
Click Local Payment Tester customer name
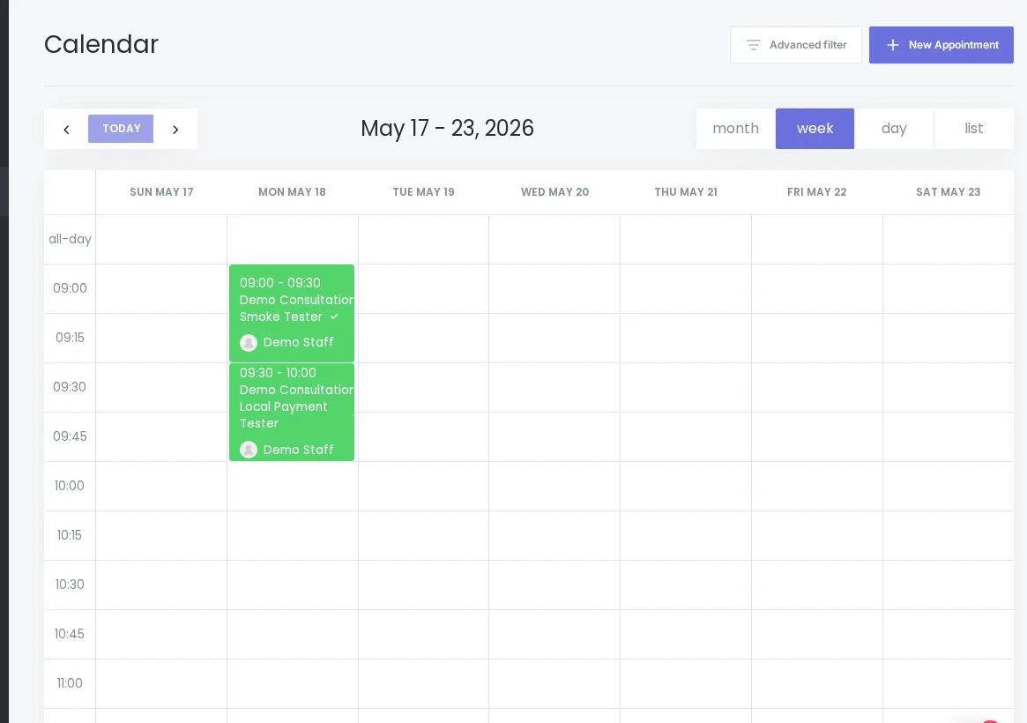click(x=283, y=415)
